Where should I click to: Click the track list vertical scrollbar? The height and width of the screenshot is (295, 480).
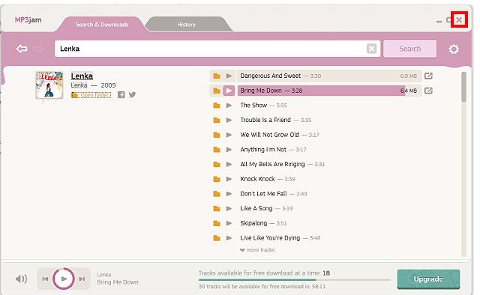[463, 87]
